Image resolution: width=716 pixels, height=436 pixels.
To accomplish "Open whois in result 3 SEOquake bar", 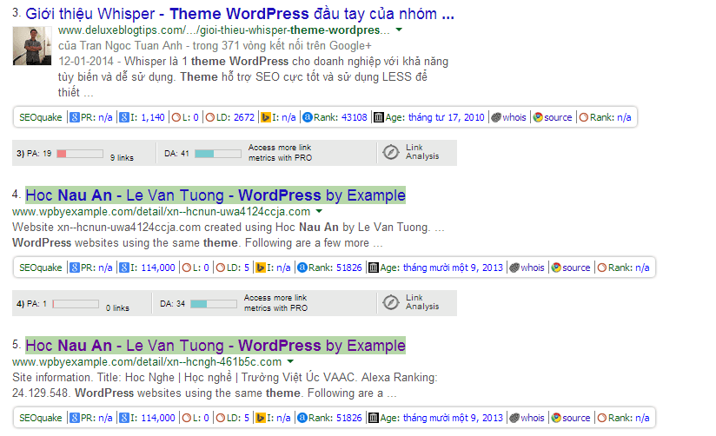I will [514, 117].
